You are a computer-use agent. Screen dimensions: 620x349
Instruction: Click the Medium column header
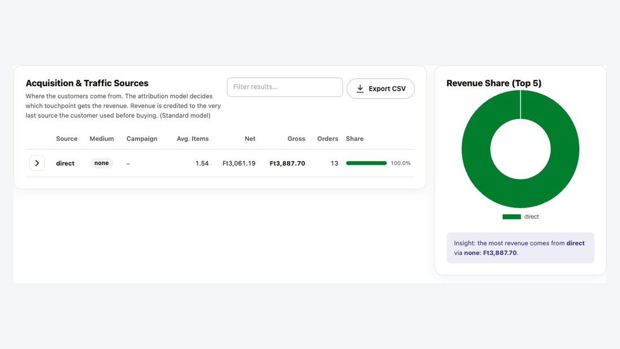pos(101,139)
